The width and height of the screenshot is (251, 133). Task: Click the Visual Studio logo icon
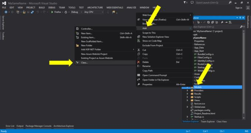[4, 3]
